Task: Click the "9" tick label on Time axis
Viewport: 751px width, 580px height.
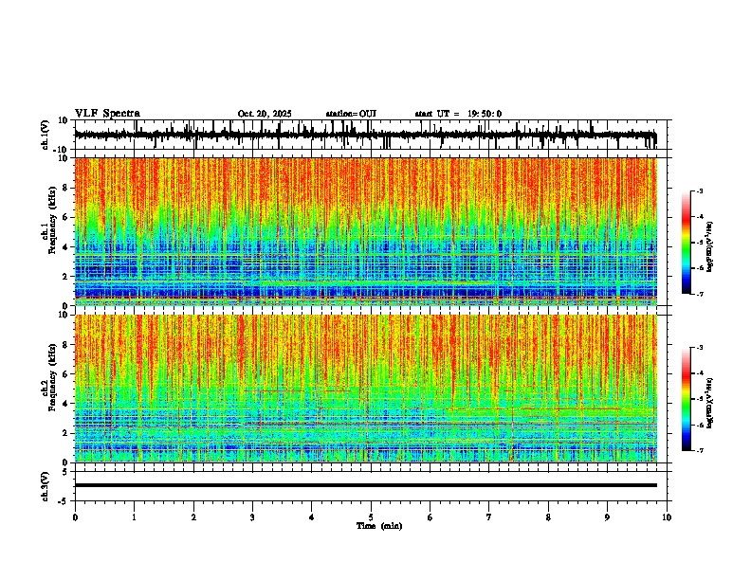Action: point(607,517)
